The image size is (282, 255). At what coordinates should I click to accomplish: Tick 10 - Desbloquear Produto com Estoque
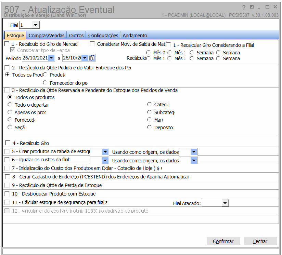(x=7, y=194)
